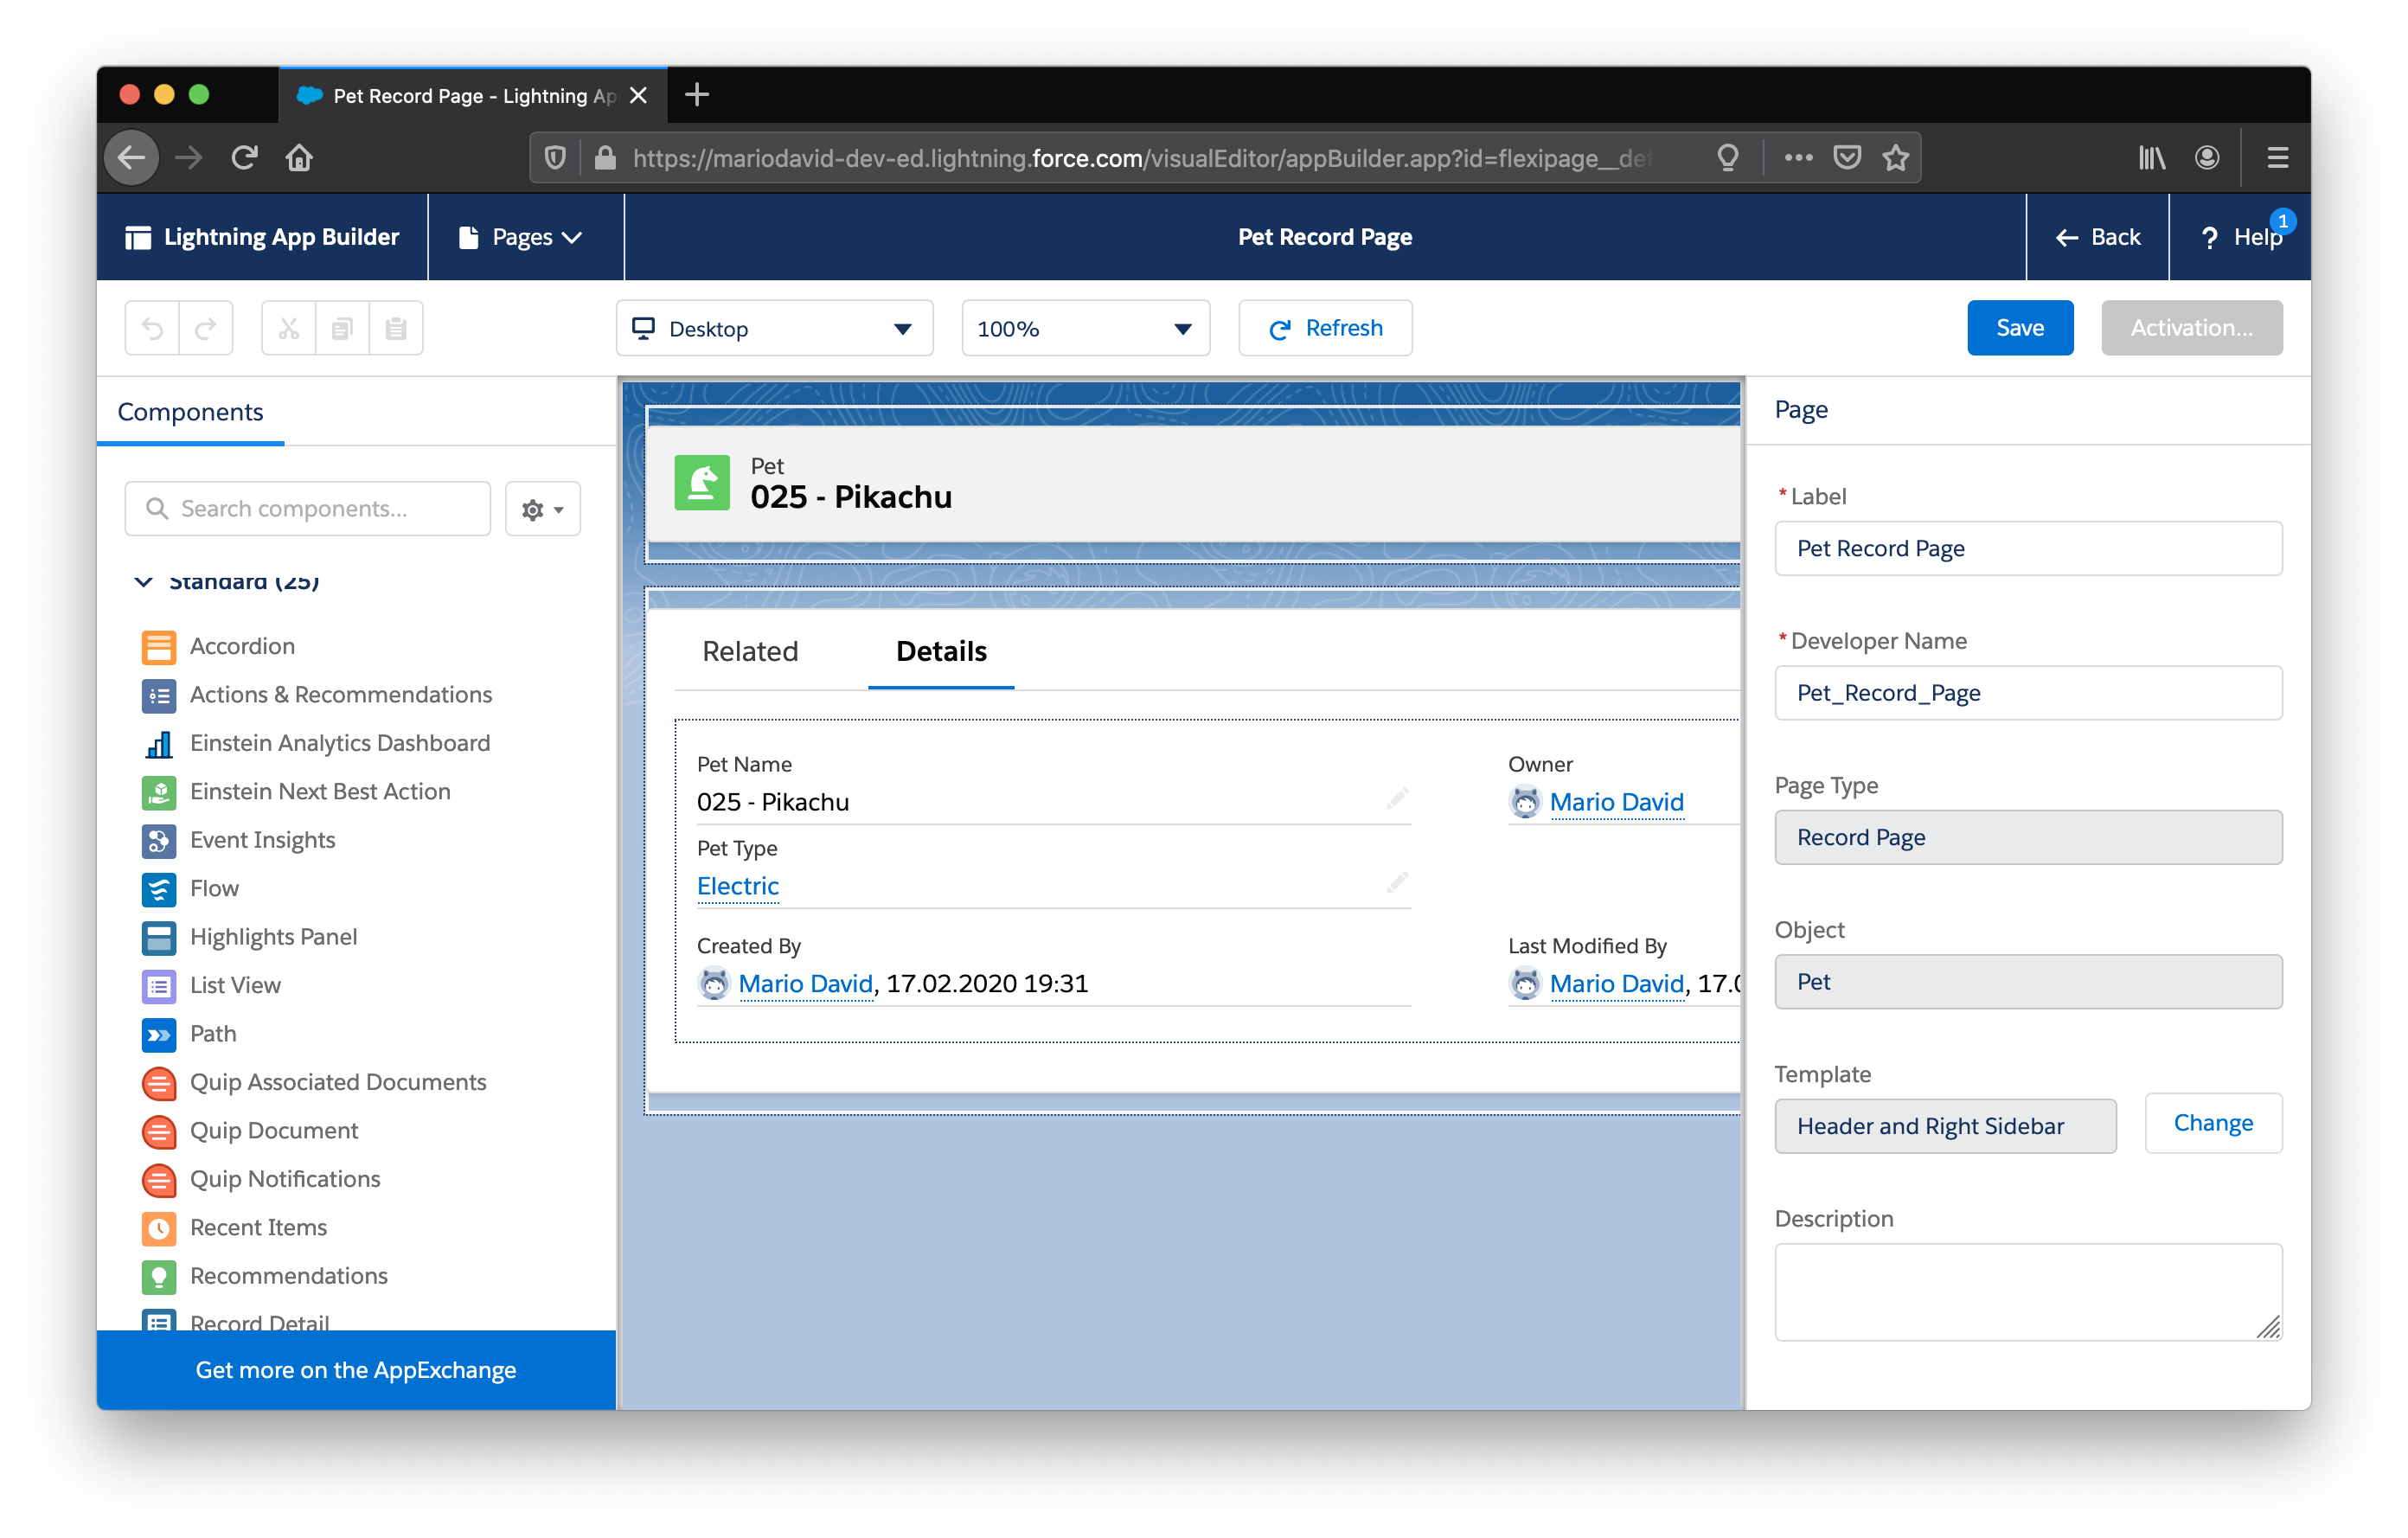This screenshot has width=2408, height=1538.
Task: Collapse the Standard (25) components section
Action: pos(144,582)
